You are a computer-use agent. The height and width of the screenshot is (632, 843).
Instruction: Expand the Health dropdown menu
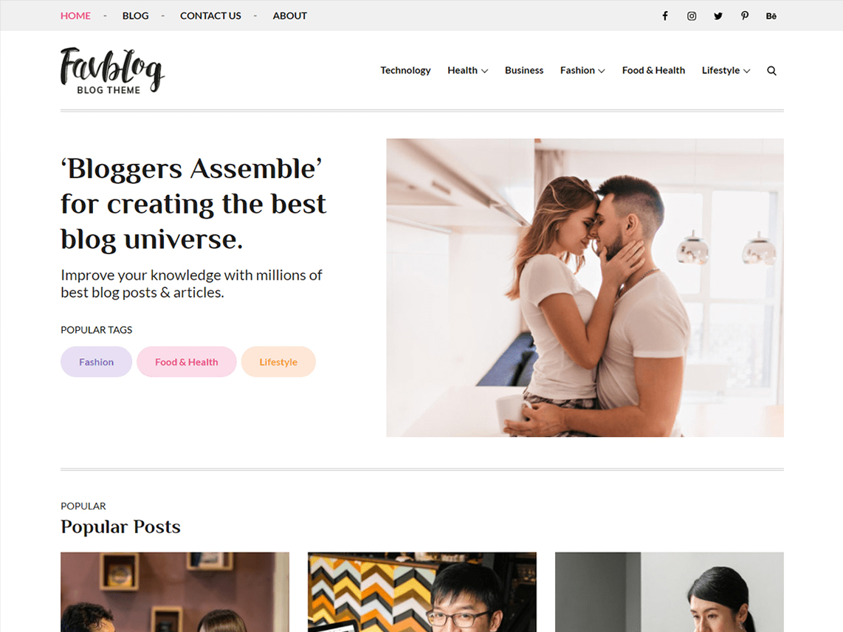point(467,70)
